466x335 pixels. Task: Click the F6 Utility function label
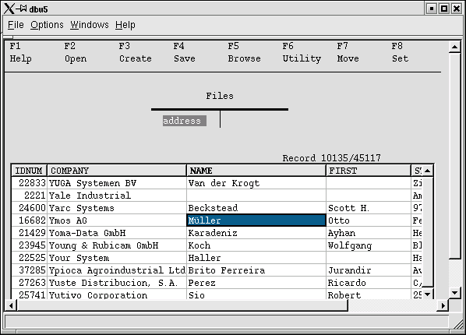click(x=302, y=52)
